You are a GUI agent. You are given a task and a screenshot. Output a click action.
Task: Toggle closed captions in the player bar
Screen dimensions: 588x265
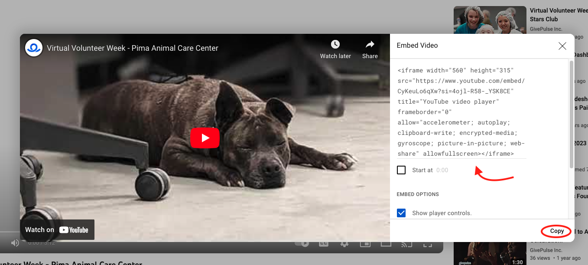324,243
